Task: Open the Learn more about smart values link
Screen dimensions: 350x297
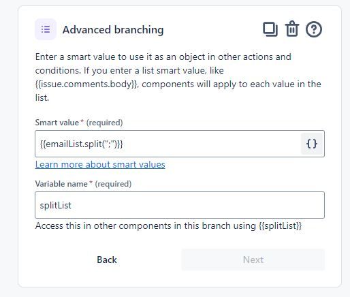Action: click(100, 164)
